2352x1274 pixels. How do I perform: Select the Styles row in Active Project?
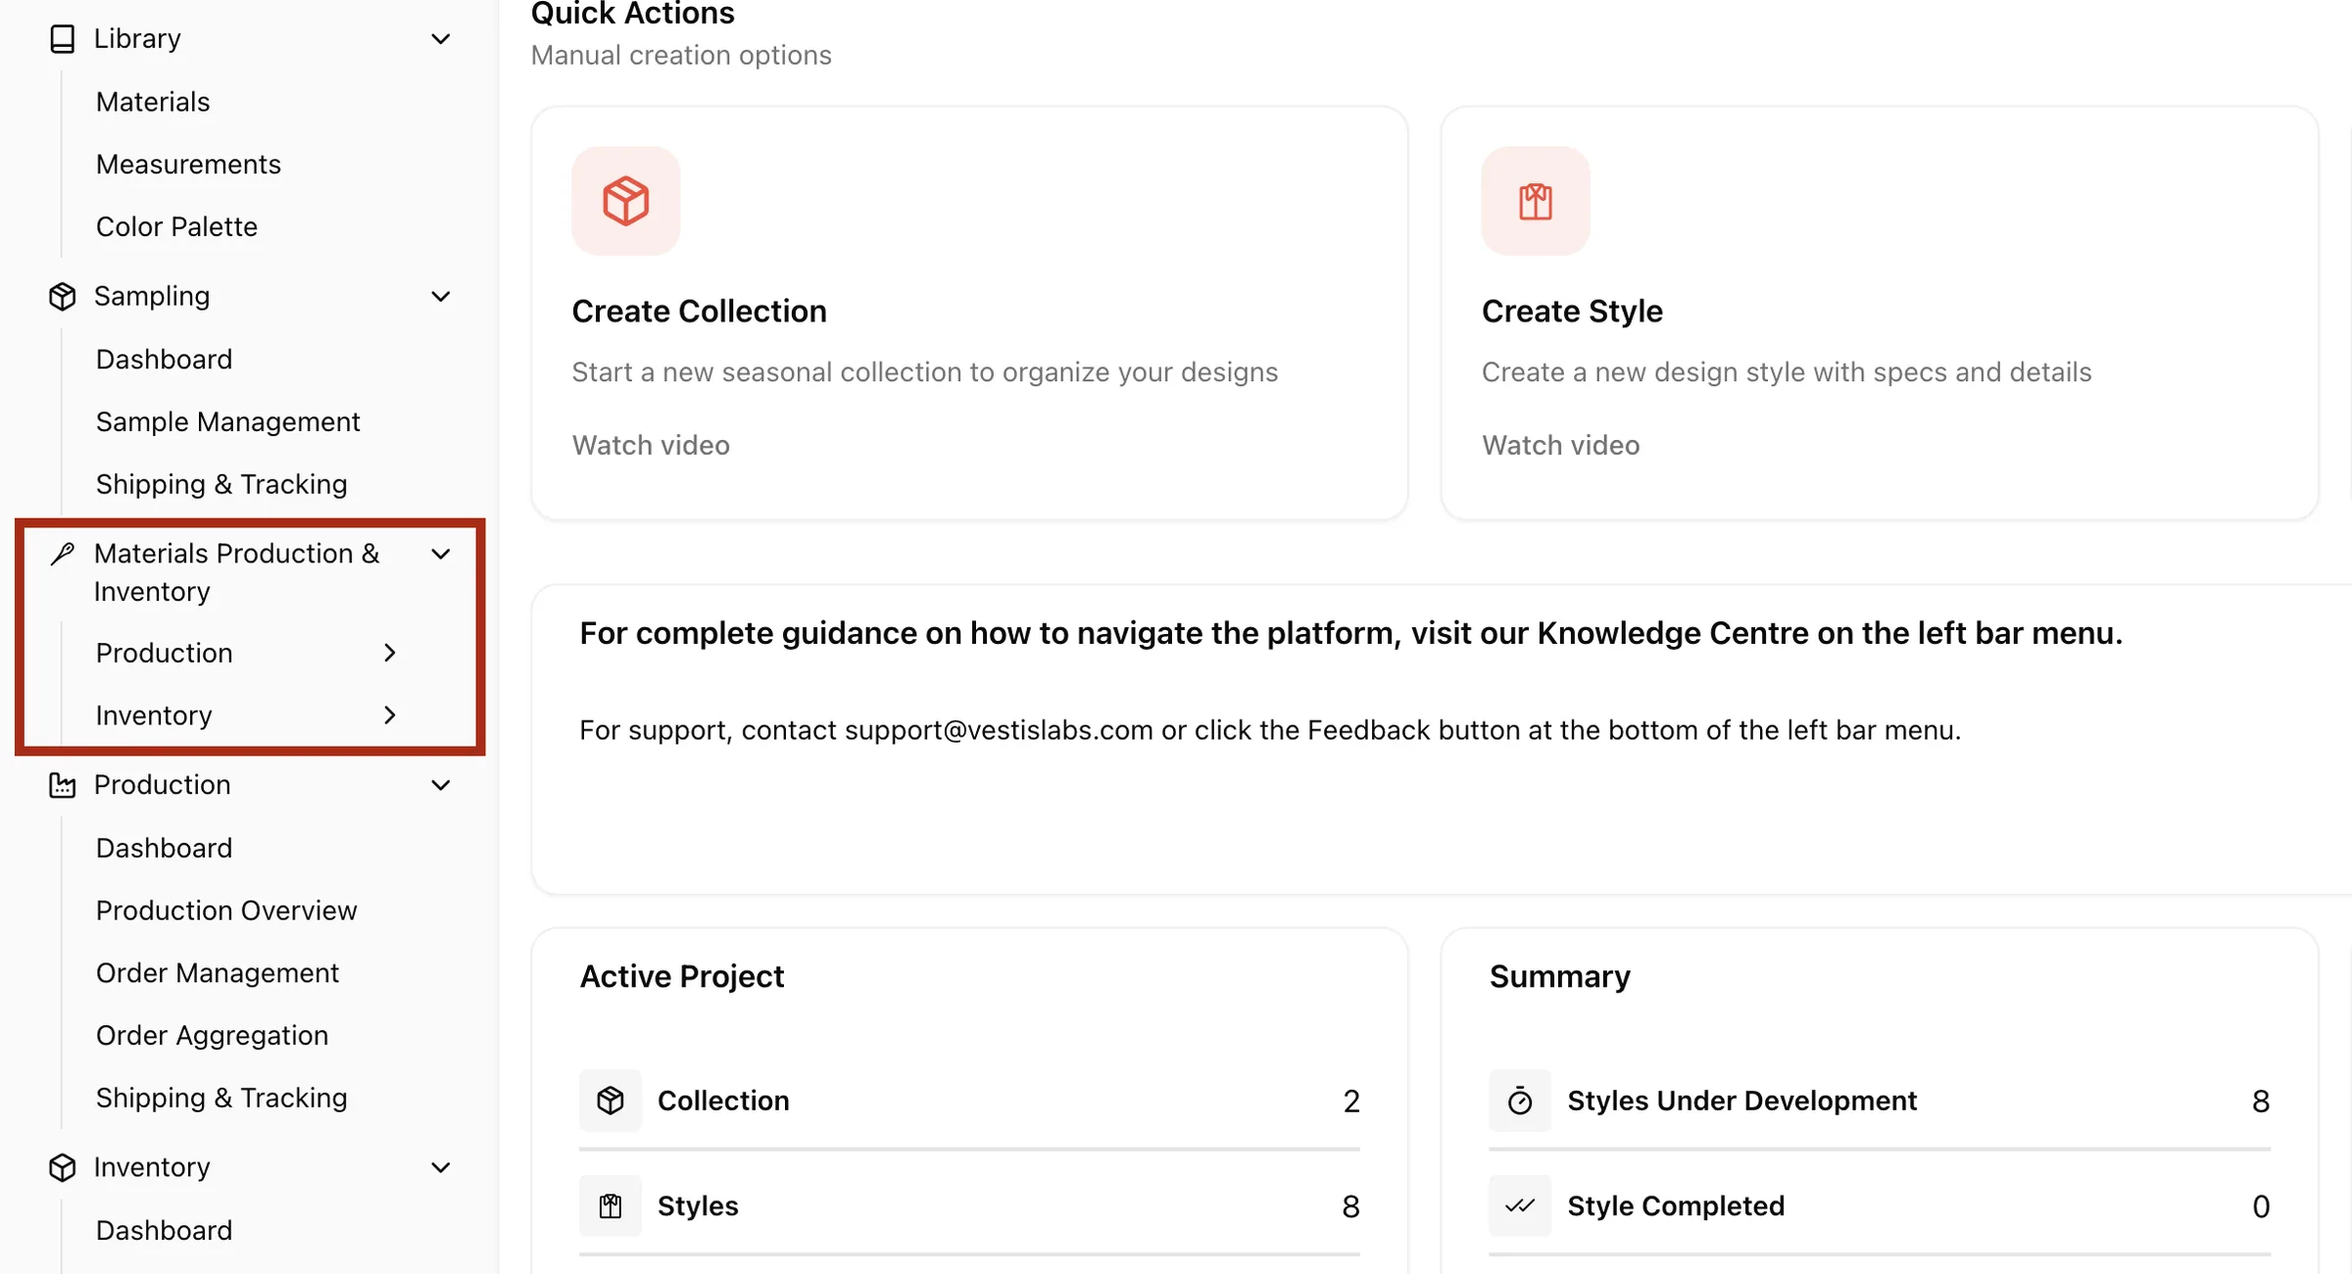coord(969,1205)
